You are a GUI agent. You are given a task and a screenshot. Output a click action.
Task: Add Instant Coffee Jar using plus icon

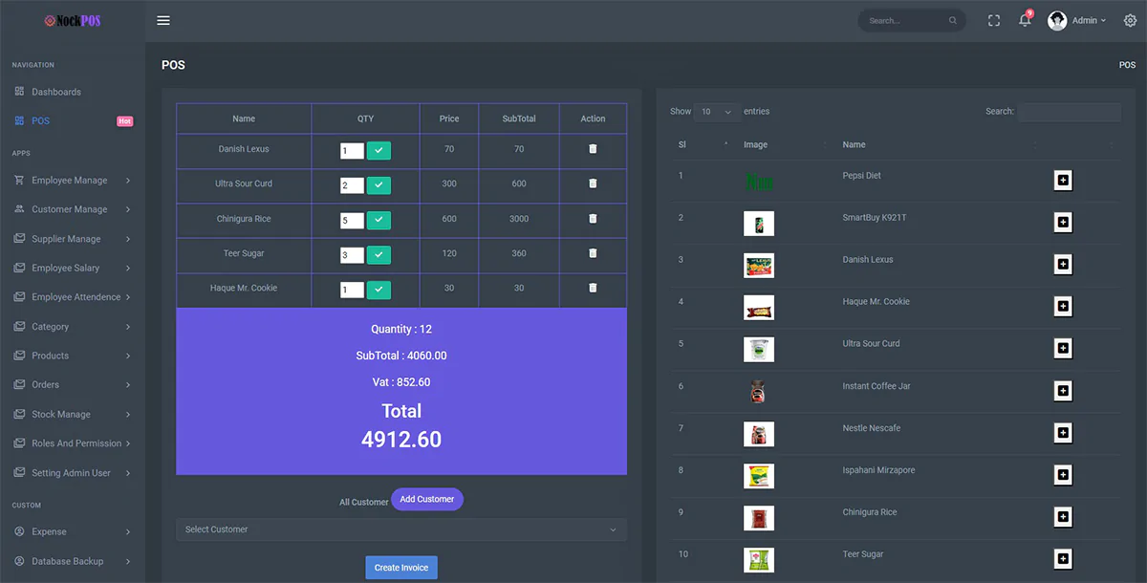point(1062,390)
